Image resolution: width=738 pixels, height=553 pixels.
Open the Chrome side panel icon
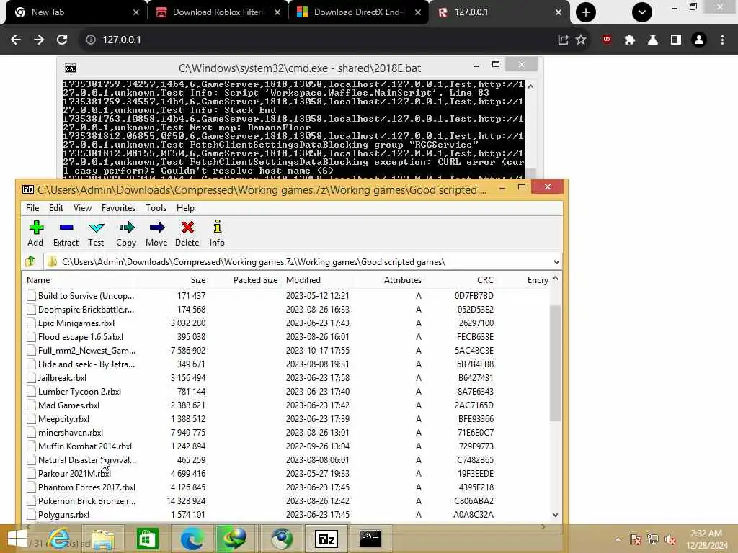click(x=676, y=40)
